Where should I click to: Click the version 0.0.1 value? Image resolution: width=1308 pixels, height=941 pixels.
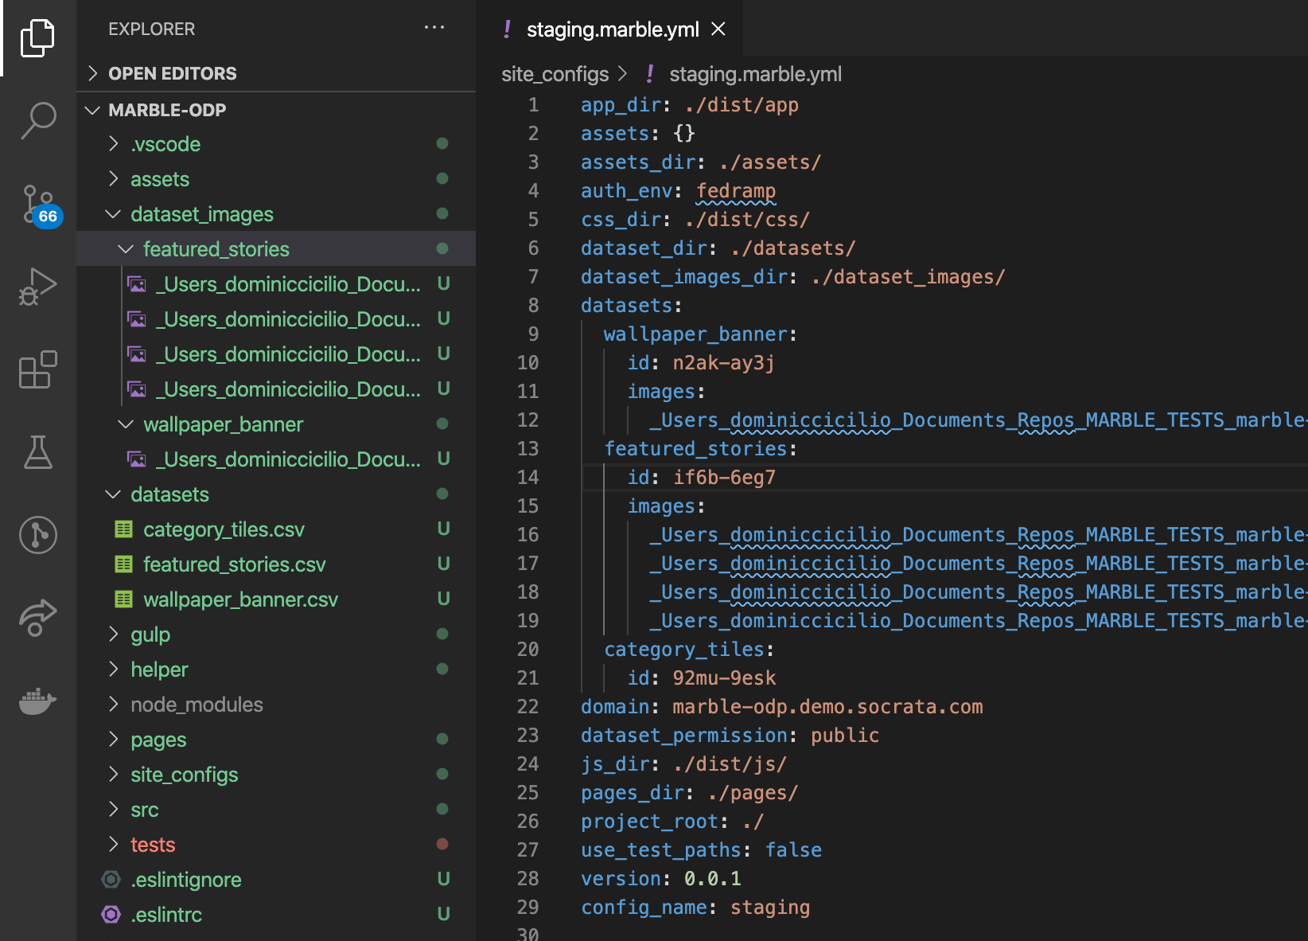[x=713, y=879]
